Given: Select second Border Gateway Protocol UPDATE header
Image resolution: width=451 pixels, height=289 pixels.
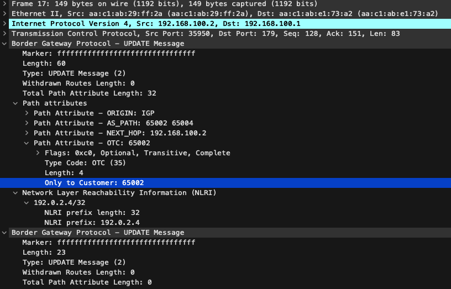Looking at the screenshot, I should point(98,232).
